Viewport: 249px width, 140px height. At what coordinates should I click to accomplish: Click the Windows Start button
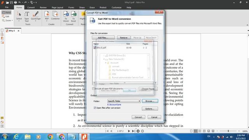(5, 136)
